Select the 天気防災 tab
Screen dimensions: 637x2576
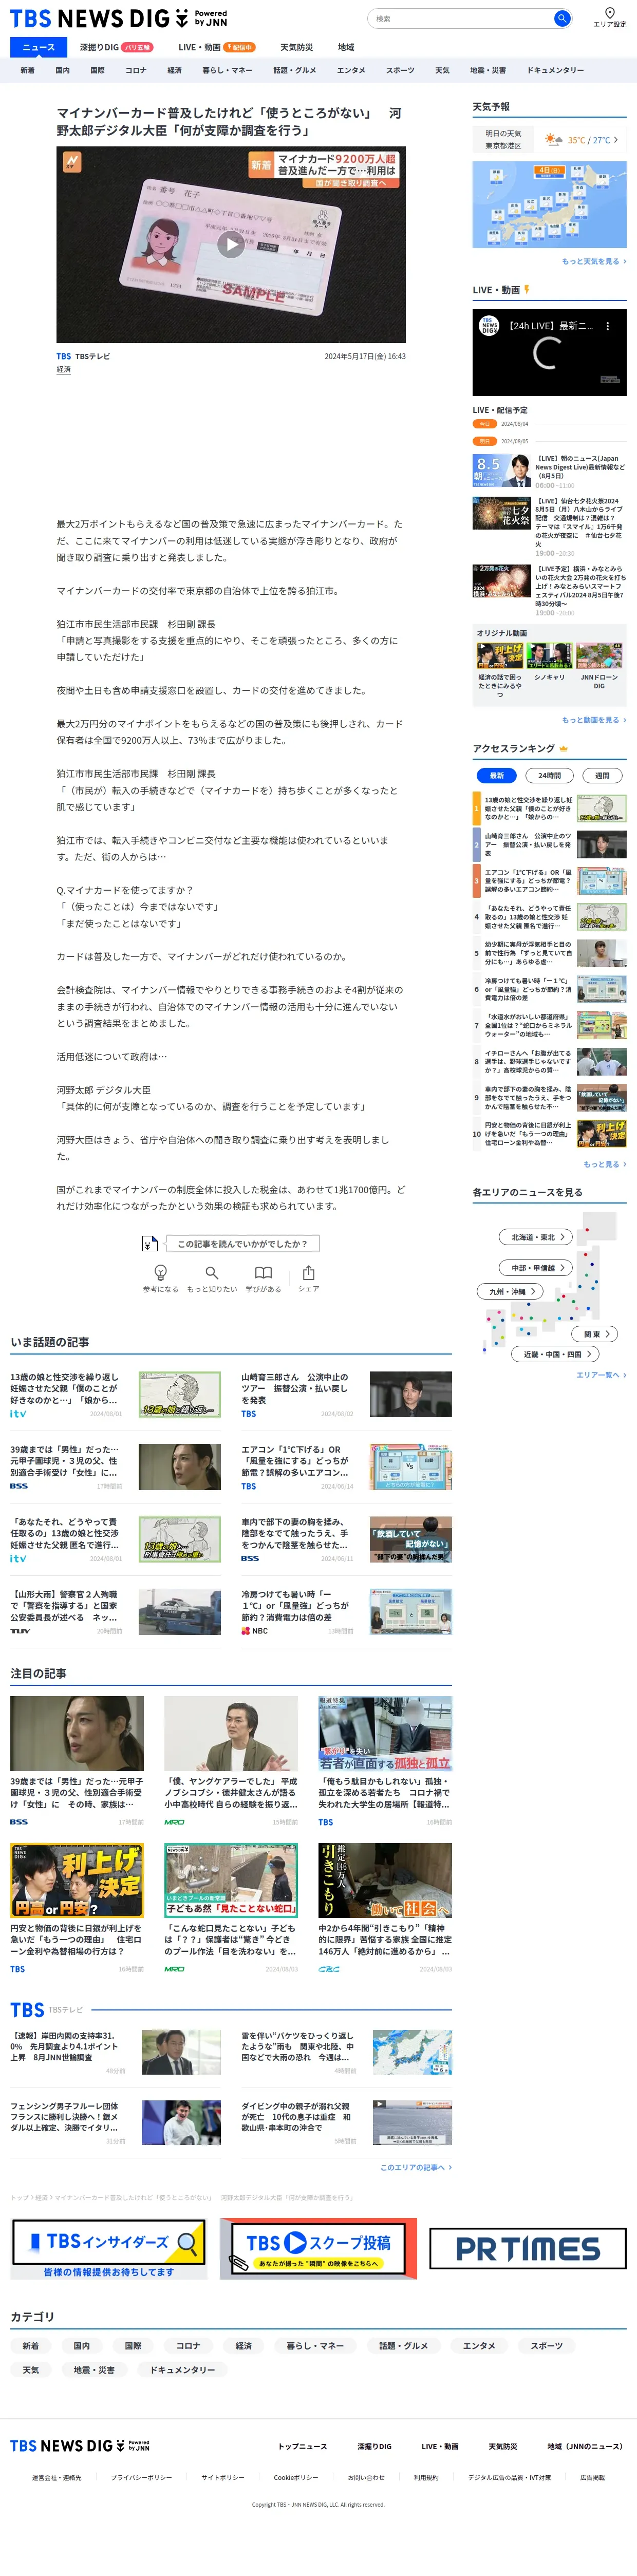[x=296, y=47]
